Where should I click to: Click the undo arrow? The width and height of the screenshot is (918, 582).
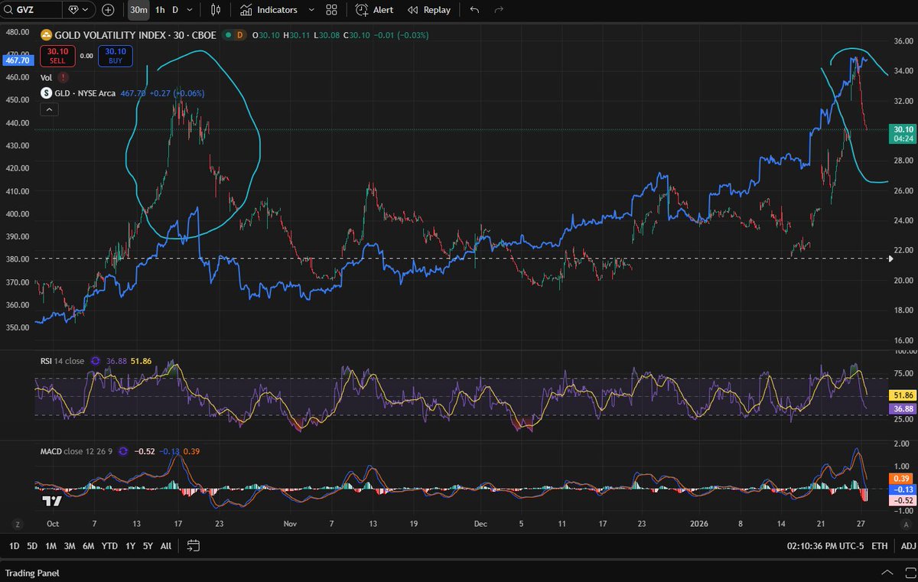[x=474, y=10]
